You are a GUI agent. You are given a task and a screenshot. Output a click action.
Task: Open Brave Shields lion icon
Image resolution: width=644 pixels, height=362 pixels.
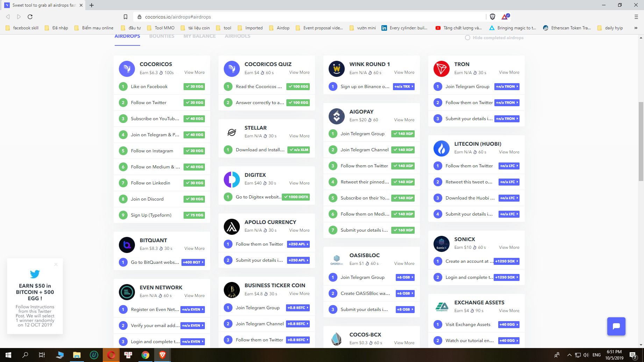click(493, 17)
